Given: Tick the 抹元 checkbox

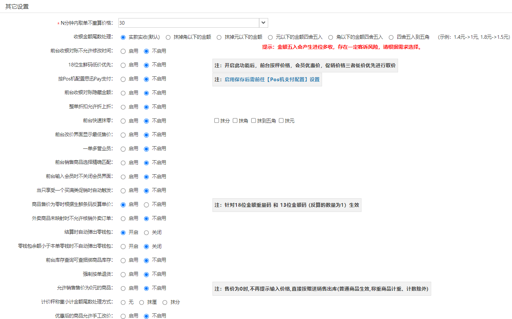Looking at the screenshot, I should click(x=281, y=121).
